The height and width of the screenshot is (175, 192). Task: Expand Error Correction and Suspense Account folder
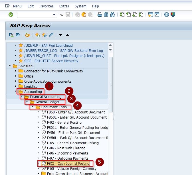(38, 173)
